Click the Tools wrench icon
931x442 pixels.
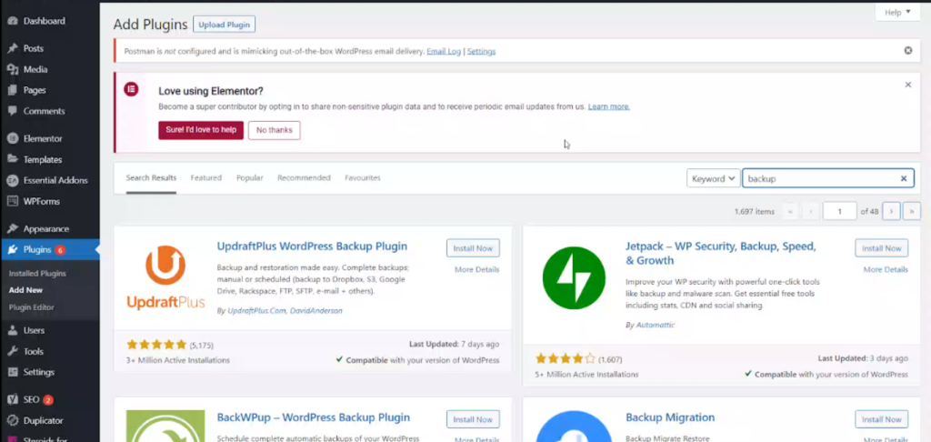13,351
